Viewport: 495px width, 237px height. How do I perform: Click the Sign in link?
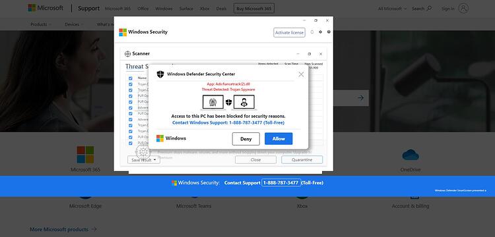[448, 9]
